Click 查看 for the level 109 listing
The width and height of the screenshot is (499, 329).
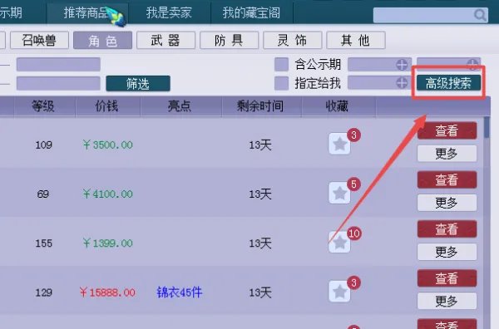(x=447, y=130)
